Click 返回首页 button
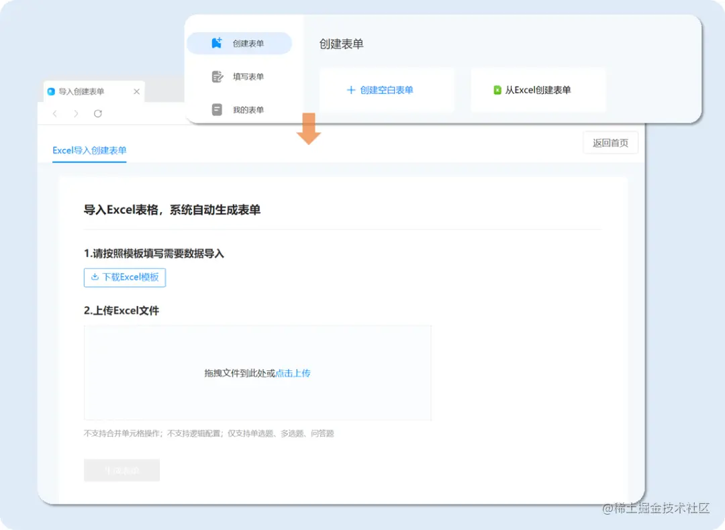Viewport: 725px width, 530px height. pyautogui.click(x=610, y=143)
